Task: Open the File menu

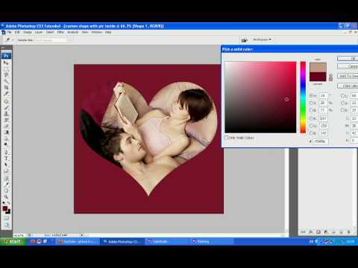Action: click(x=9, y=32)
